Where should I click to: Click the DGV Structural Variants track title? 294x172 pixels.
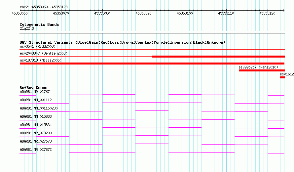[x=123, y=42]
